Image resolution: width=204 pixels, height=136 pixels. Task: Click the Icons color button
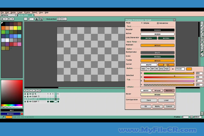(158, 57)
